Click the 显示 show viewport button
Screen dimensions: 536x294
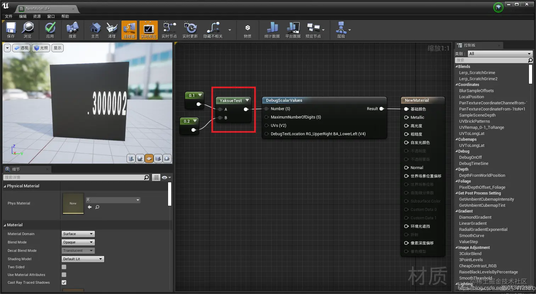[x=57, y=48]
